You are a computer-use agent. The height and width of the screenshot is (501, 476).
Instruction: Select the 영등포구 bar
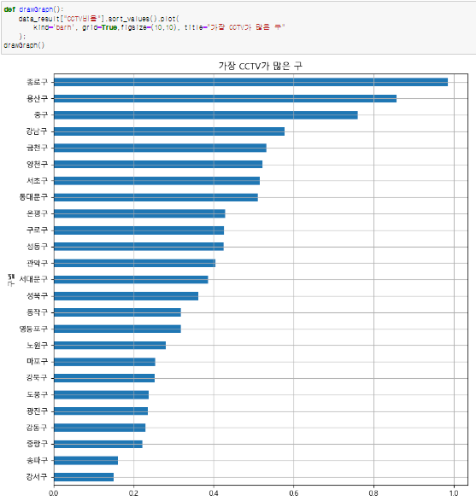pos(117,329)
